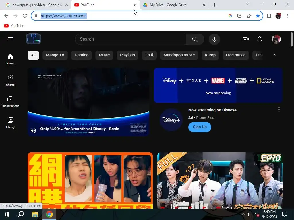Open the Chrome three-dot menu
This screenshot has height=220, width=294.
[288, 16]
